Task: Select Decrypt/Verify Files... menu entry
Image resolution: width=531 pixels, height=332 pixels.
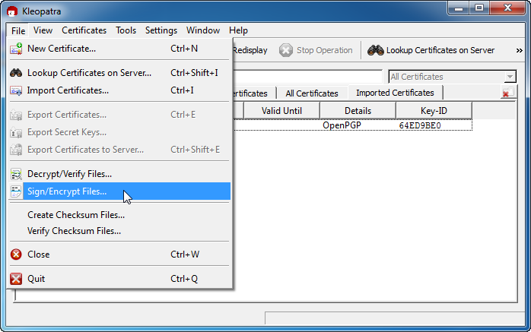Action: [119, 174]
